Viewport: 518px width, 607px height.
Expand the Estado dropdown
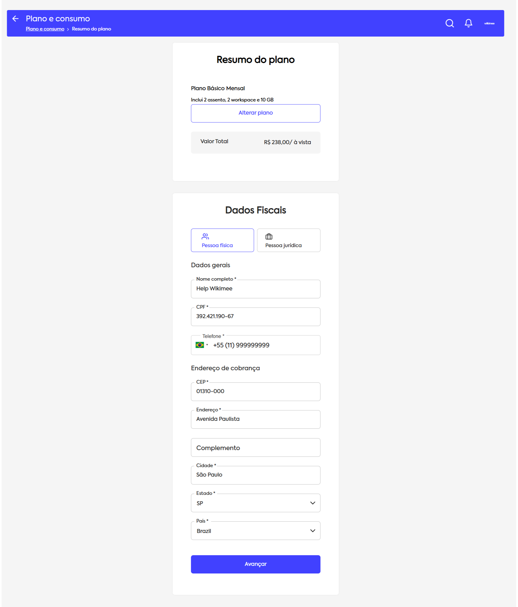(x=312, y=503)
